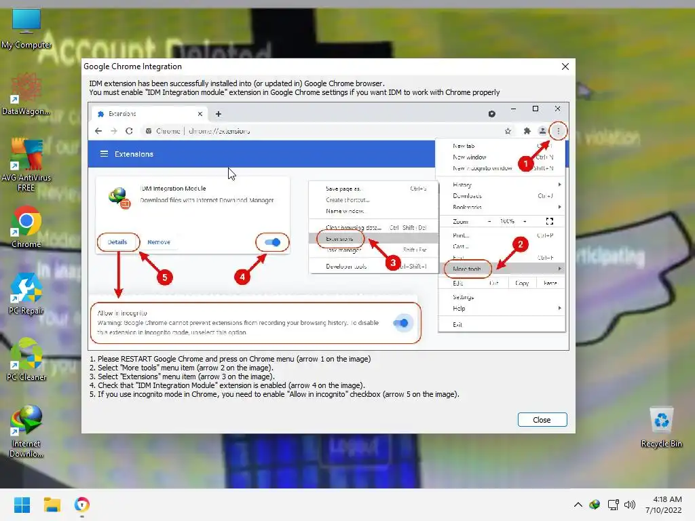Open the Windows Start menu
This screenshot has height=521, width=695.
(x=22, y=505)
